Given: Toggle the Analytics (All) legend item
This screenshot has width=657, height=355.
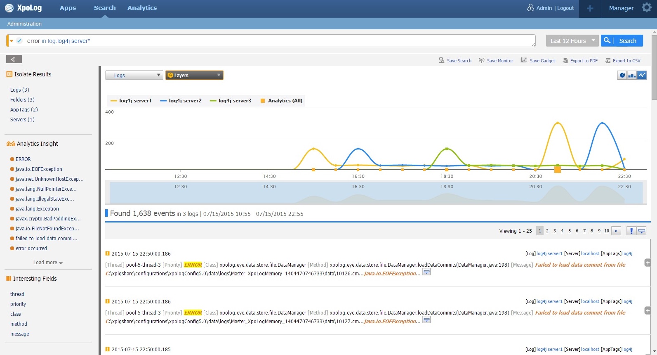Looking at the screenshot, I should [281, 101].
